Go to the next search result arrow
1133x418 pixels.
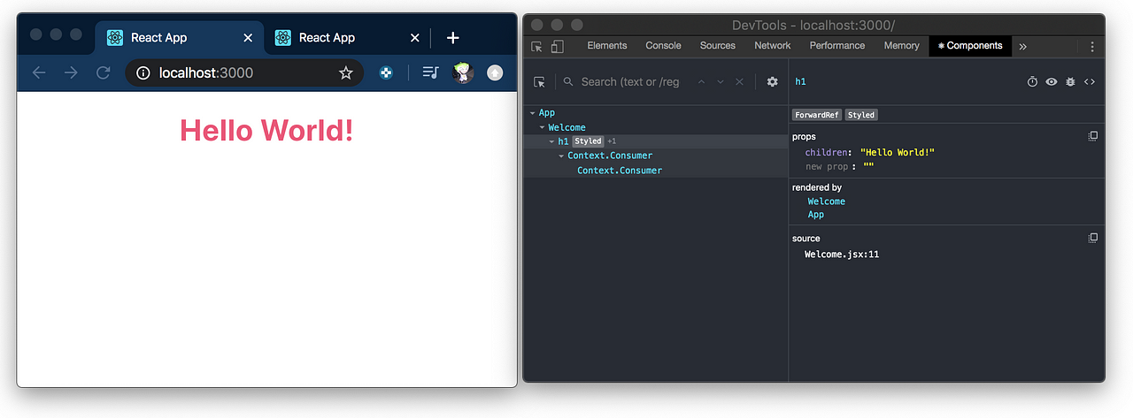tap(721, 81)
